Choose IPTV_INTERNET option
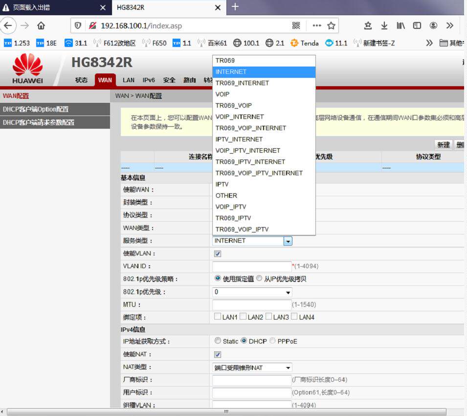The width and height of the screenshot is (467, 416). [x=264, y=139]
